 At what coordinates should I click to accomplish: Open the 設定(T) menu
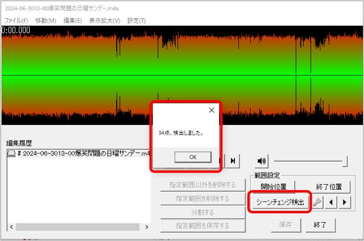[x=136, y=20]
